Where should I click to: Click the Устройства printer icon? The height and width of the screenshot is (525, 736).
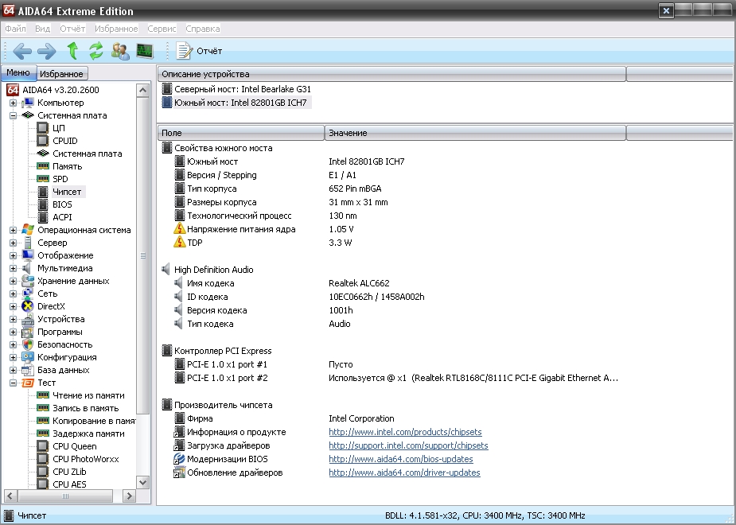[x=28, y=319]
